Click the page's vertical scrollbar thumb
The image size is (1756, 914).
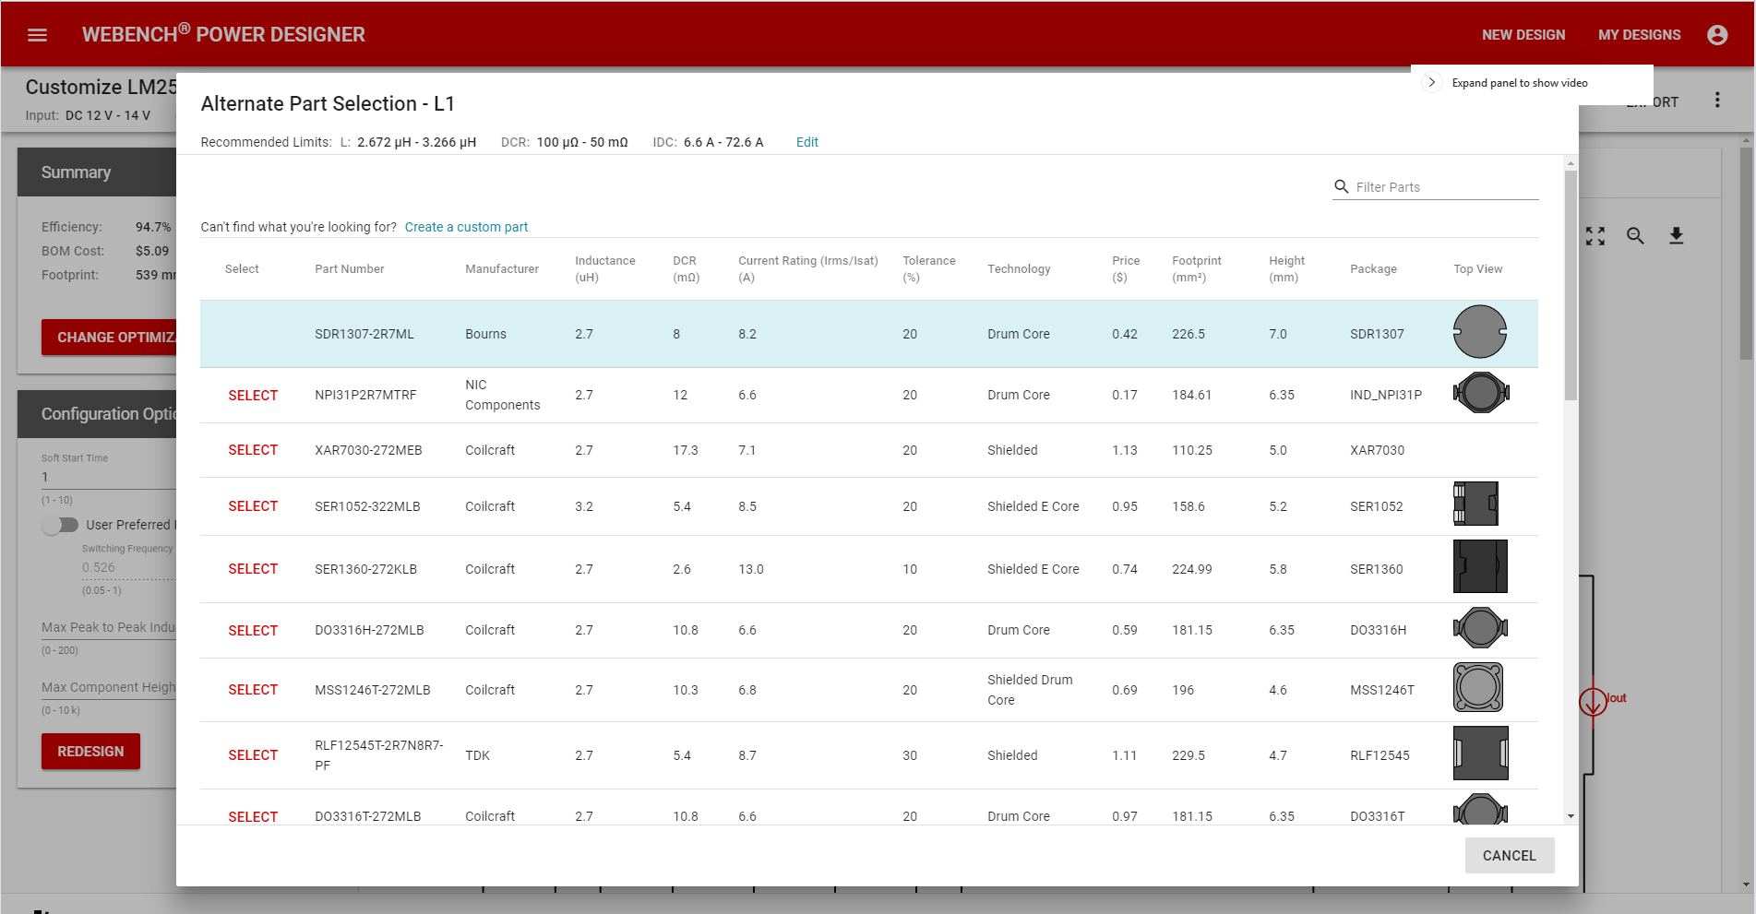point(1746,254)
